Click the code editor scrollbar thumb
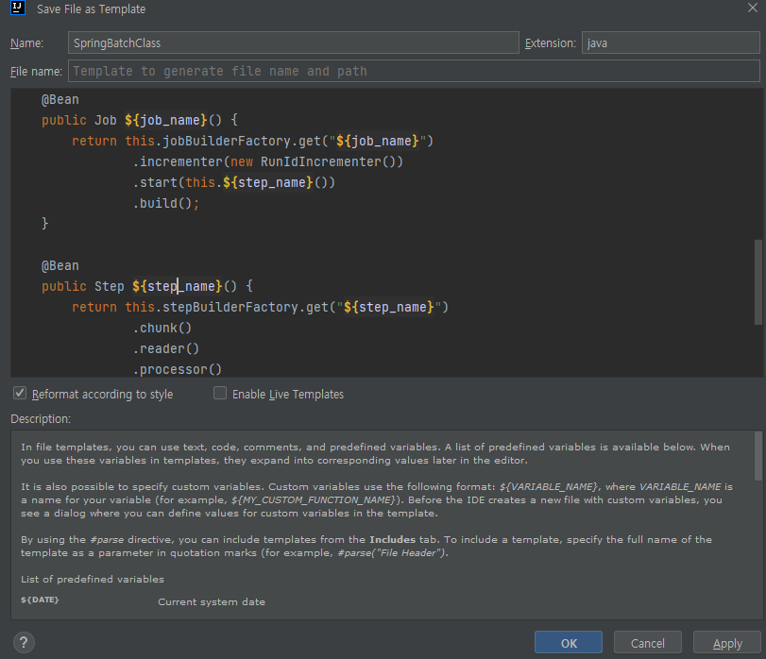 (x=757, y=281)
